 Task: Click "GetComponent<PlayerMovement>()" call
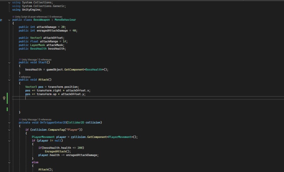point(112,137)
